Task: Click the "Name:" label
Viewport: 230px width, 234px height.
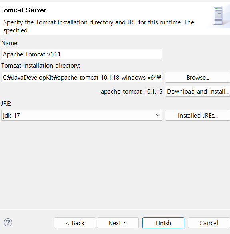Action: click(10, 43)
